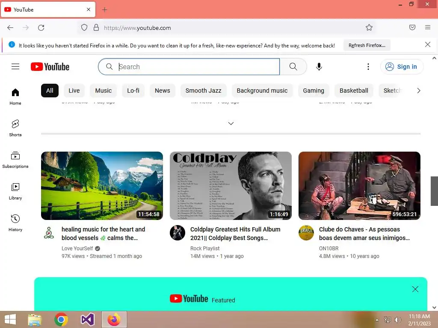The width and height of the screenshot is (438, 328).
Task: Open History in sidebar
Action: (15, 223)
